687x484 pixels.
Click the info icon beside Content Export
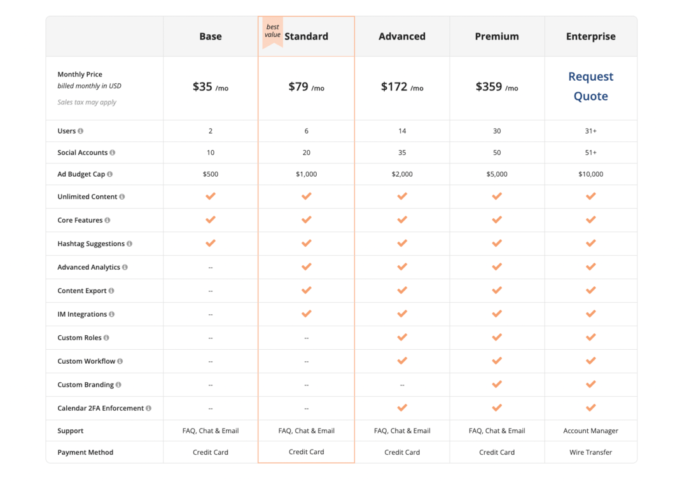(x=111, y=291)
